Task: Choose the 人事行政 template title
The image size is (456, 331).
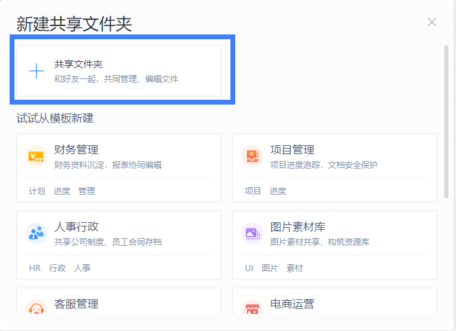Action: click(76, 227)
